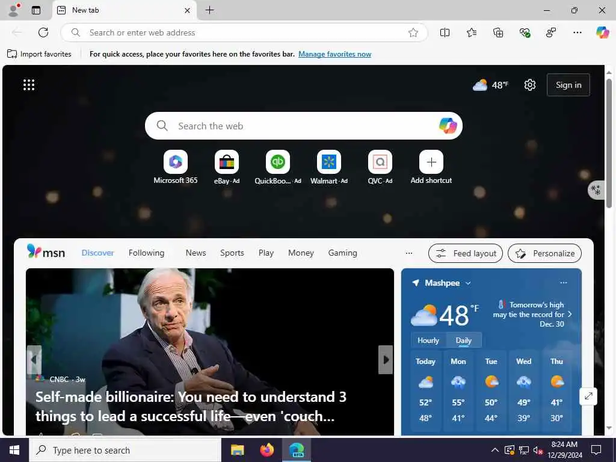Expand the Mashpee location dropdown
616x462 pixels.
tap(468, 283)
